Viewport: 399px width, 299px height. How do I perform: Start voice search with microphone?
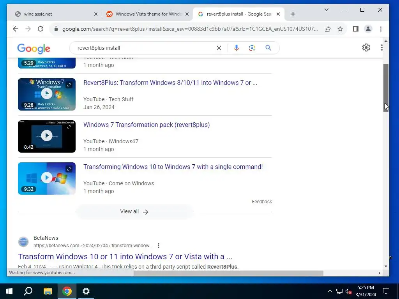(237, 48)
